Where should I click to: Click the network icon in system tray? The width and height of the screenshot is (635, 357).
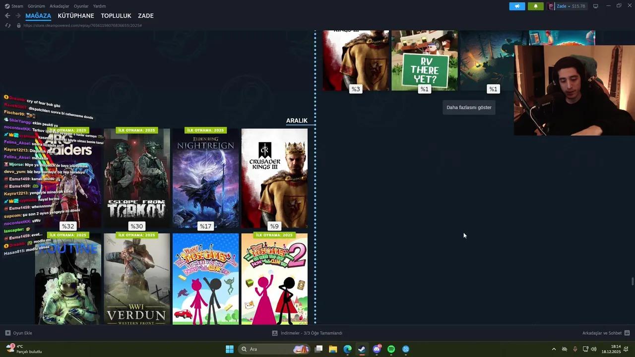(585, 349)
